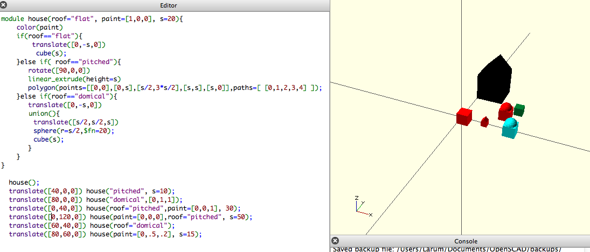The width and height of the screenshot is (590, 252).
Task: Click the 'translate([0,40,0])' line
Action: pyautogui.click(x=124, y=209)
